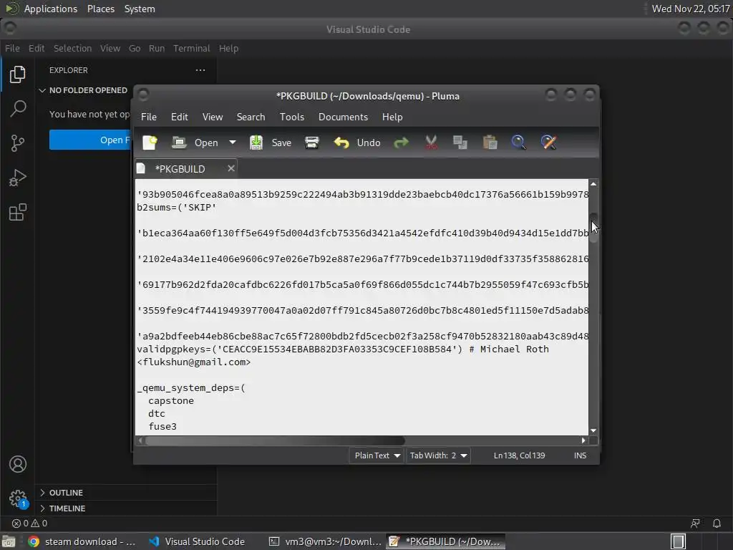Click the b2sums=('SKIP' line
This screenshot has width=733, height=550.
tap(177, 207)
